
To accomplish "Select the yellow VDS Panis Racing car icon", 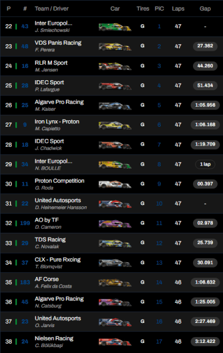I will click(115, 47).
